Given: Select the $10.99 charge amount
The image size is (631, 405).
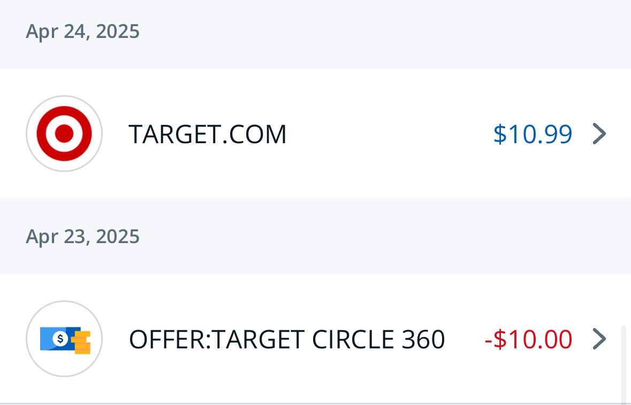Looking at the screenshot, I should click(x=533, y=134).
